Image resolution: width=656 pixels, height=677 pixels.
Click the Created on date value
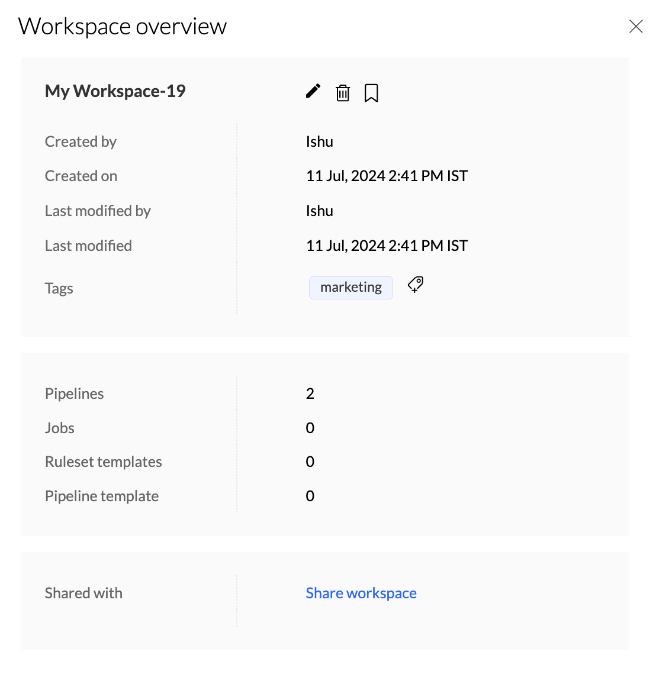[387, 176]
